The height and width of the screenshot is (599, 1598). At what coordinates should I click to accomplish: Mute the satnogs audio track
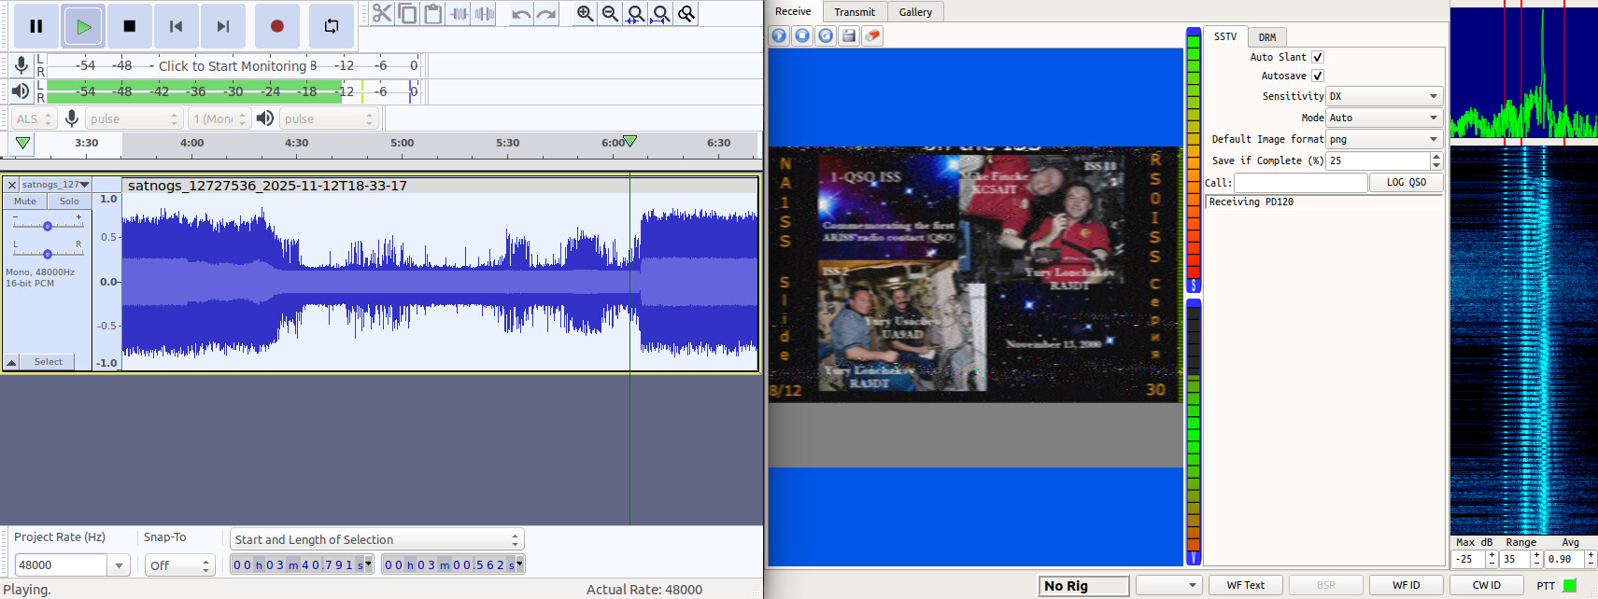[x=25, y=202]
